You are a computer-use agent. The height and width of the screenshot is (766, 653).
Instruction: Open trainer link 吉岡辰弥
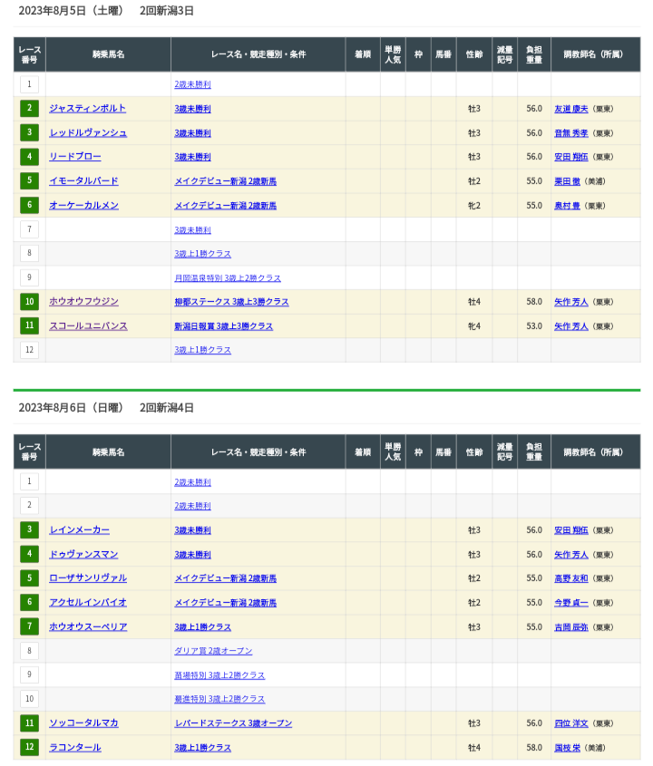[x=570, y=626]
